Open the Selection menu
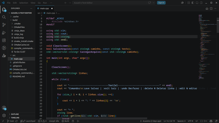The width and height of the screenshot is (219, 123). (x=24, y=3)
